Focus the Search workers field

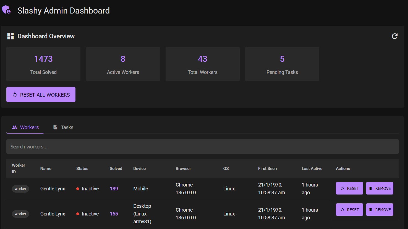tap(203, 147)
